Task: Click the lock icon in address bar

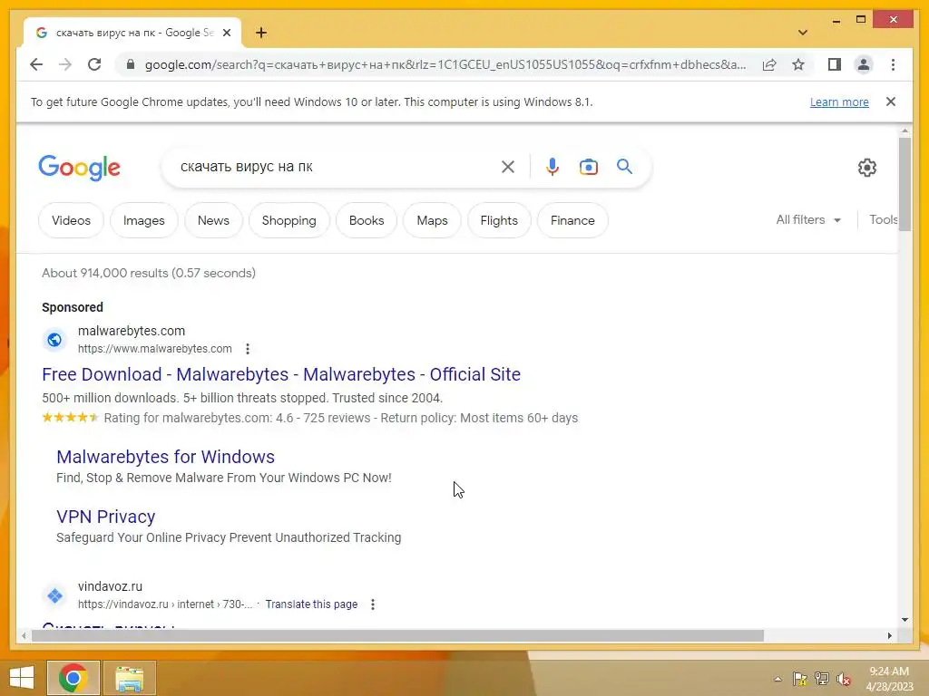Action: click(x=131, y=64)
